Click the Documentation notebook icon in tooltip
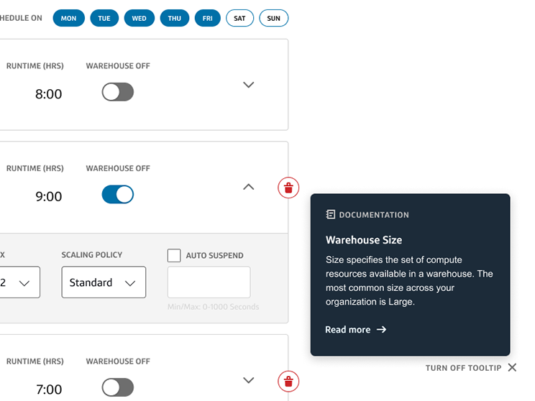The width and height of the screenshot is (535, 401). [330, 214]
